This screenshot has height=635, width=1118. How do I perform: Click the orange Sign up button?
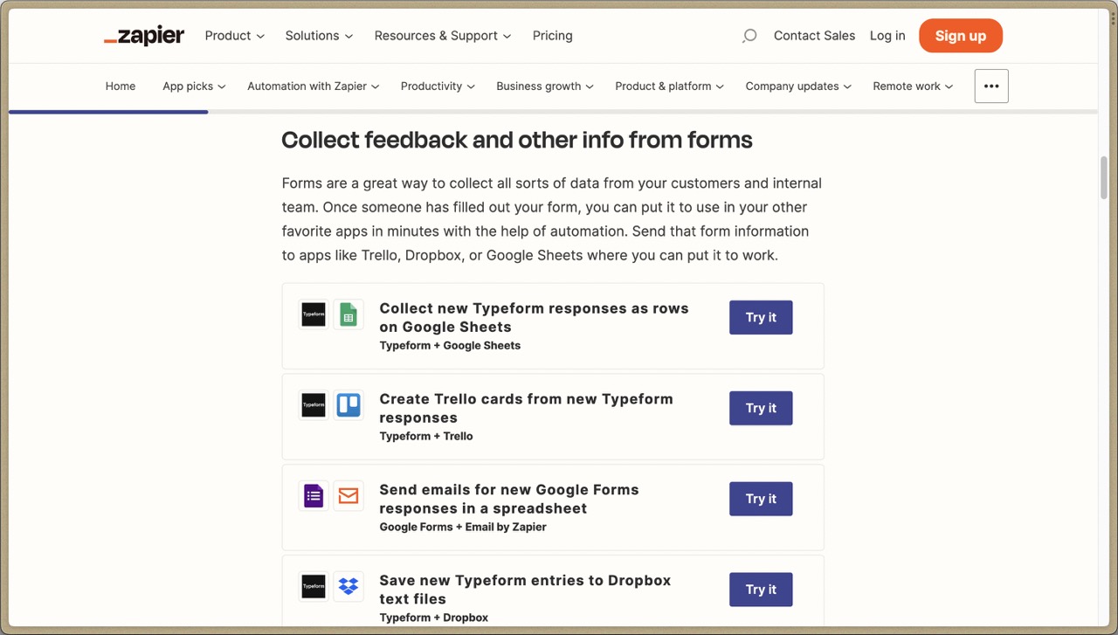click(x=961, y=36)
